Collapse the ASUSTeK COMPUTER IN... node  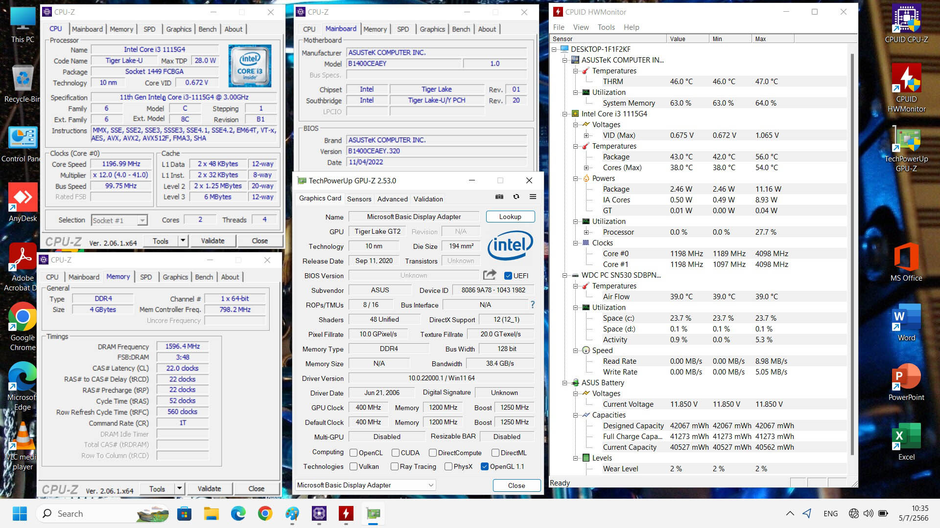tap(565, 60)
